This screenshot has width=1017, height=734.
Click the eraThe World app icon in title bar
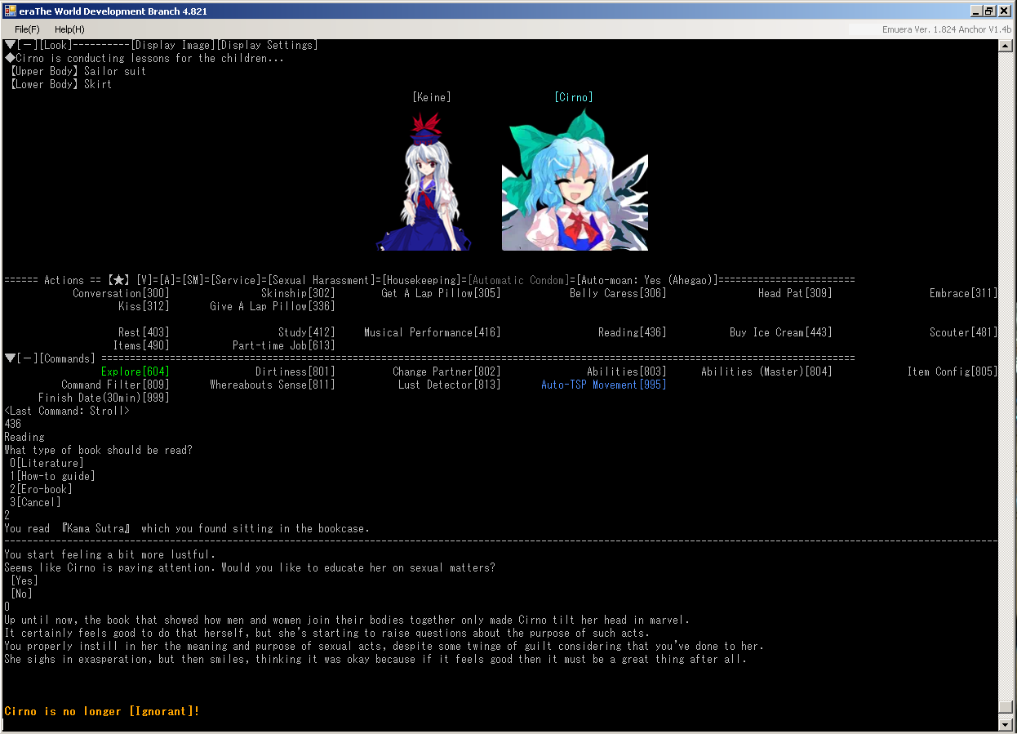coord(11,11)
